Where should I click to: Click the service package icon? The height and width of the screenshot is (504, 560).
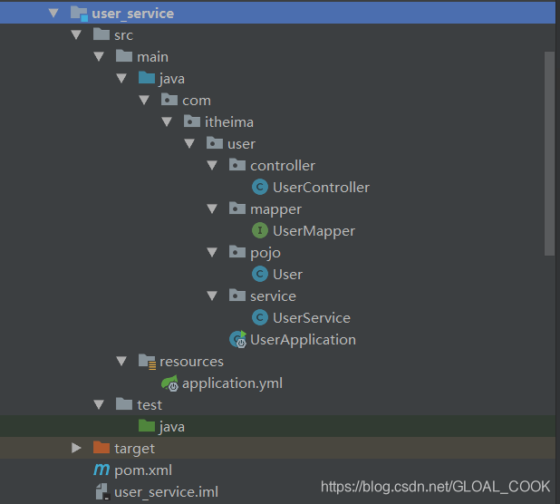point(237,296)
